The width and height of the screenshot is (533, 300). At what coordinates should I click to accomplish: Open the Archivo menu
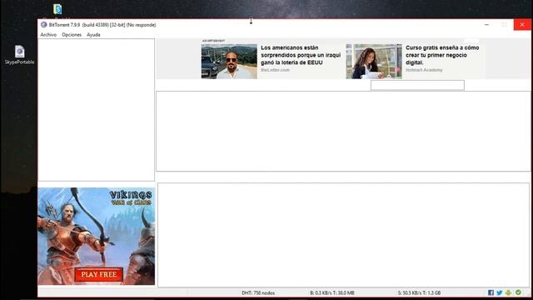coord(48,35)
